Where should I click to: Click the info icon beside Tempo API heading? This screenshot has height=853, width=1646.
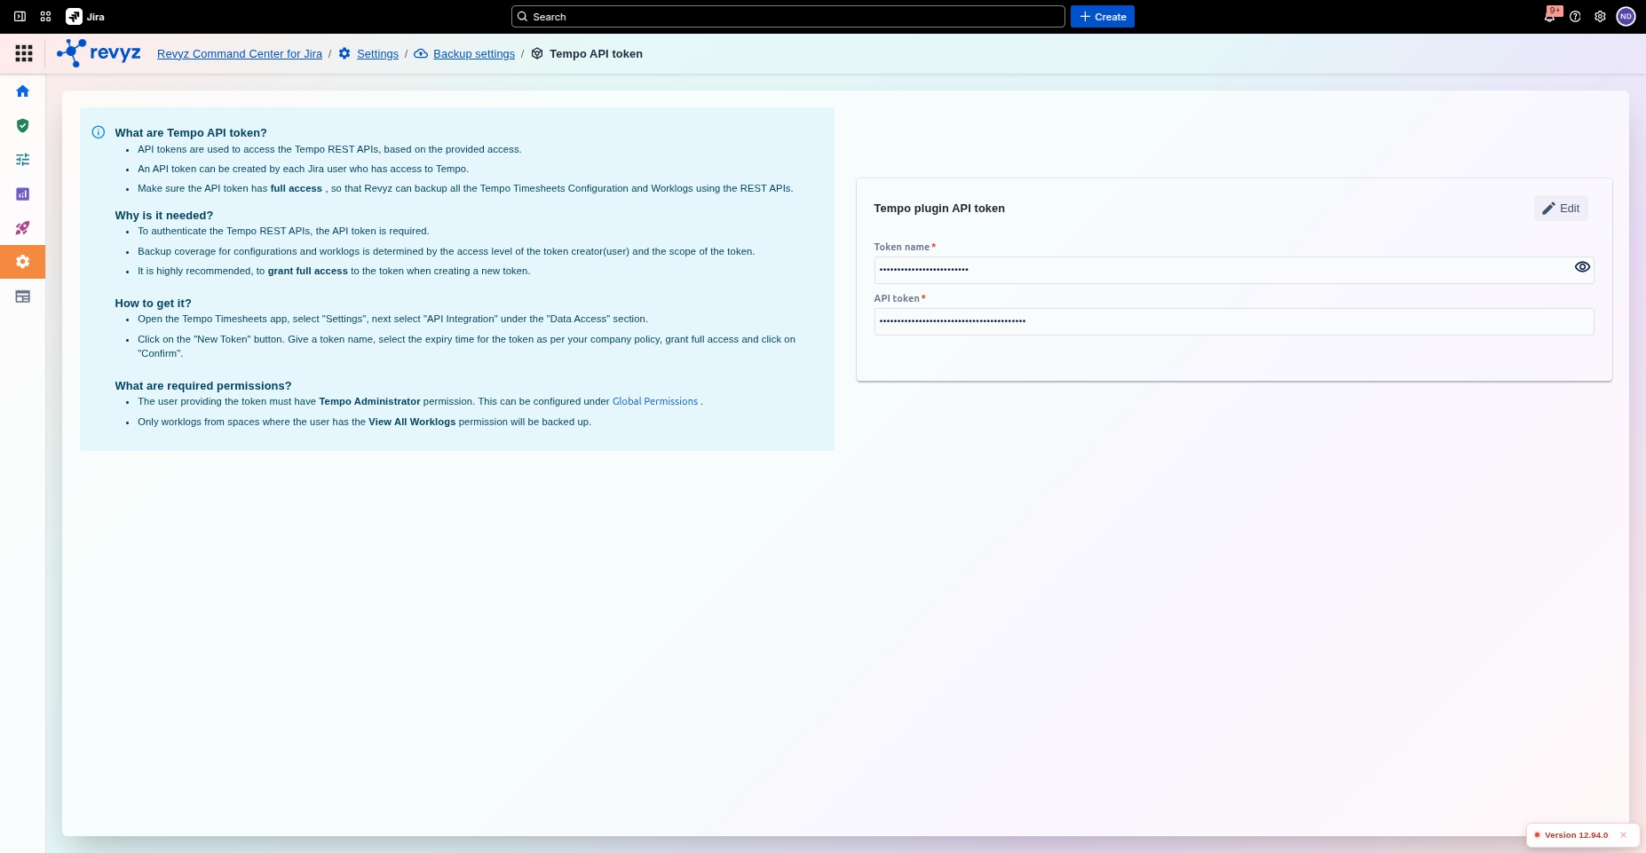coord(99,132)
